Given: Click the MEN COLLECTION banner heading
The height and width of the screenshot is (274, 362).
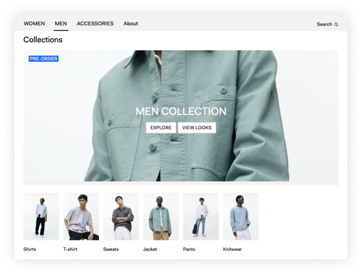Looking at the screenshot, I should [181, 111].
